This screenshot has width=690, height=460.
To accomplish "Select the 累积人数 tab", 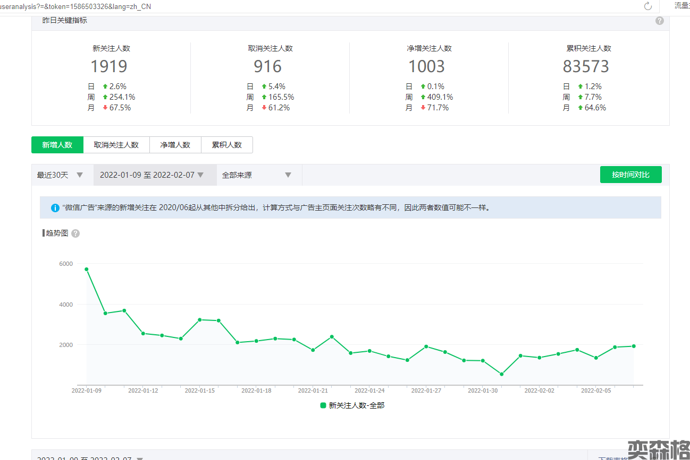I will (x=226, y=145).
